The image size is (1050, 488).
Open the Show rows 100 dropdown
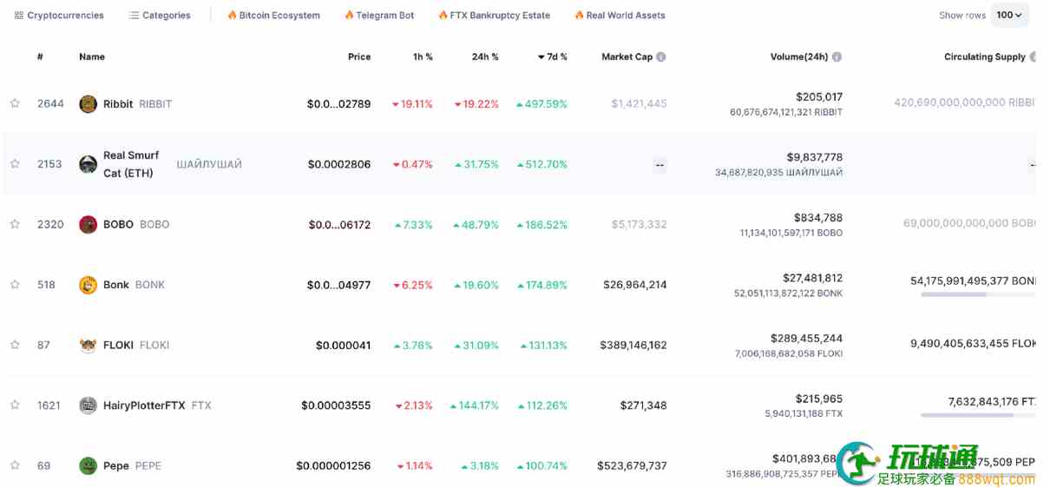click(x=1009, y=15)
